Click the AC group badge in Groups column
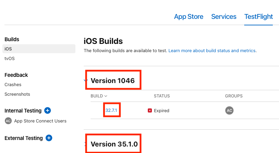 tap(229, 110)
